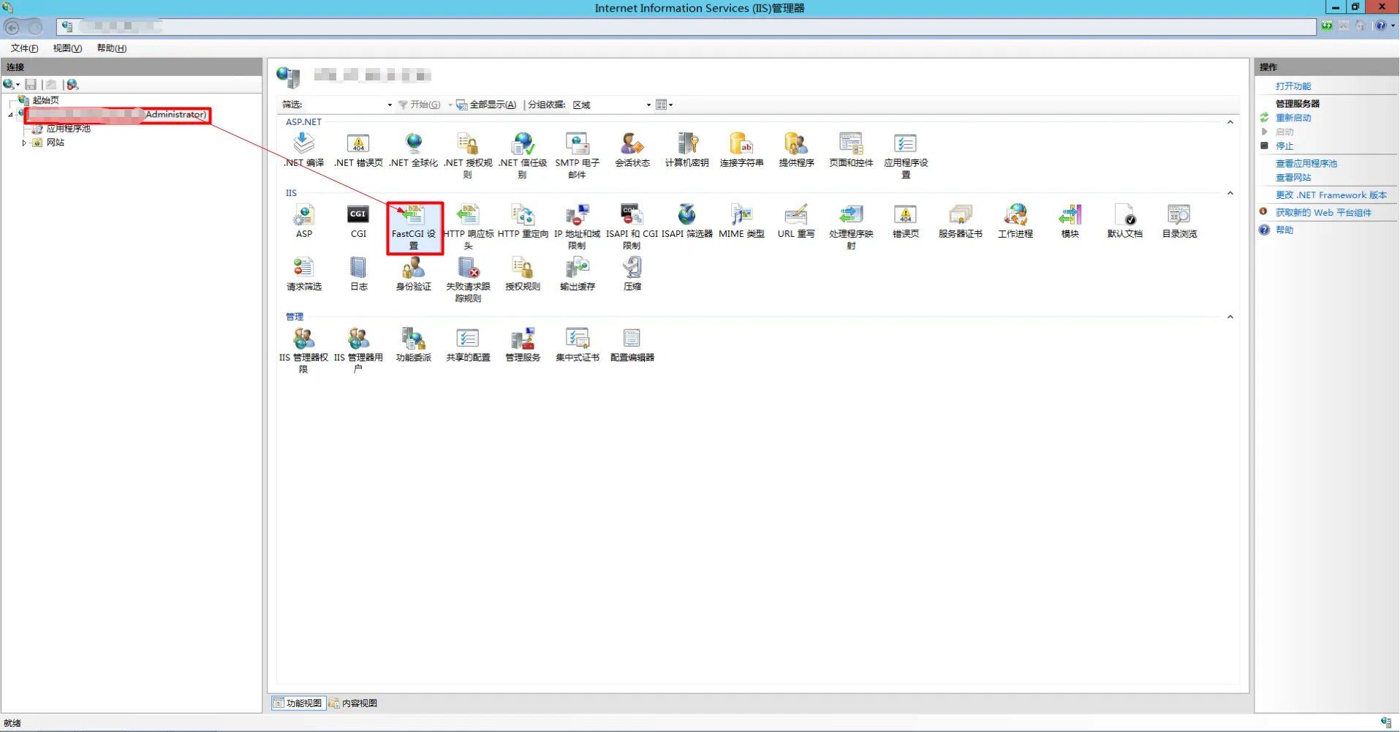Screen dimensions: 1400x732
Task: Open the IIS 管理器权限 feature
Action: pos(303,350)
